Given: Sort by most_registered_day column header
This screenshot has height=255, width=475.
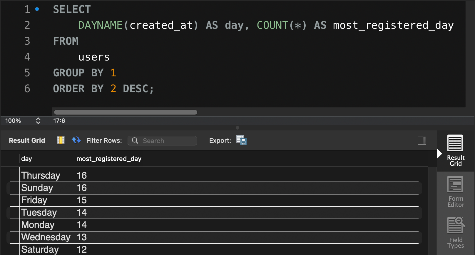Looking at the screenshot, I should coord(123,159).
